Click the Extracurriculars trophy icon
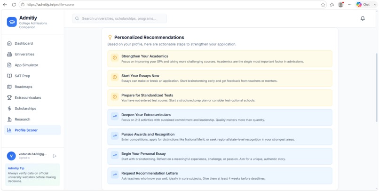 coord(9,98)
